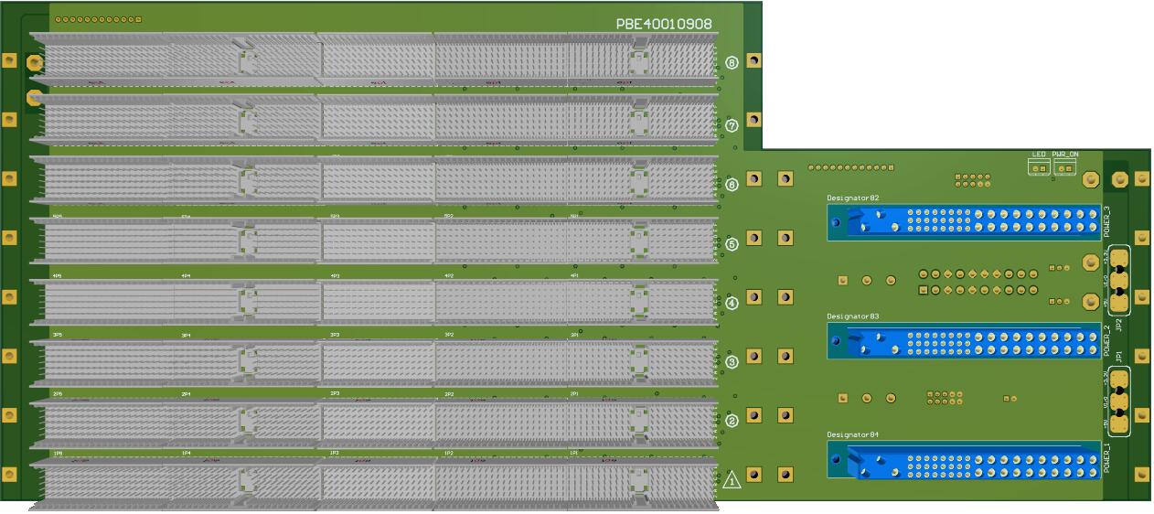Pick the blue POWER_1 connector body

point(965,458)
